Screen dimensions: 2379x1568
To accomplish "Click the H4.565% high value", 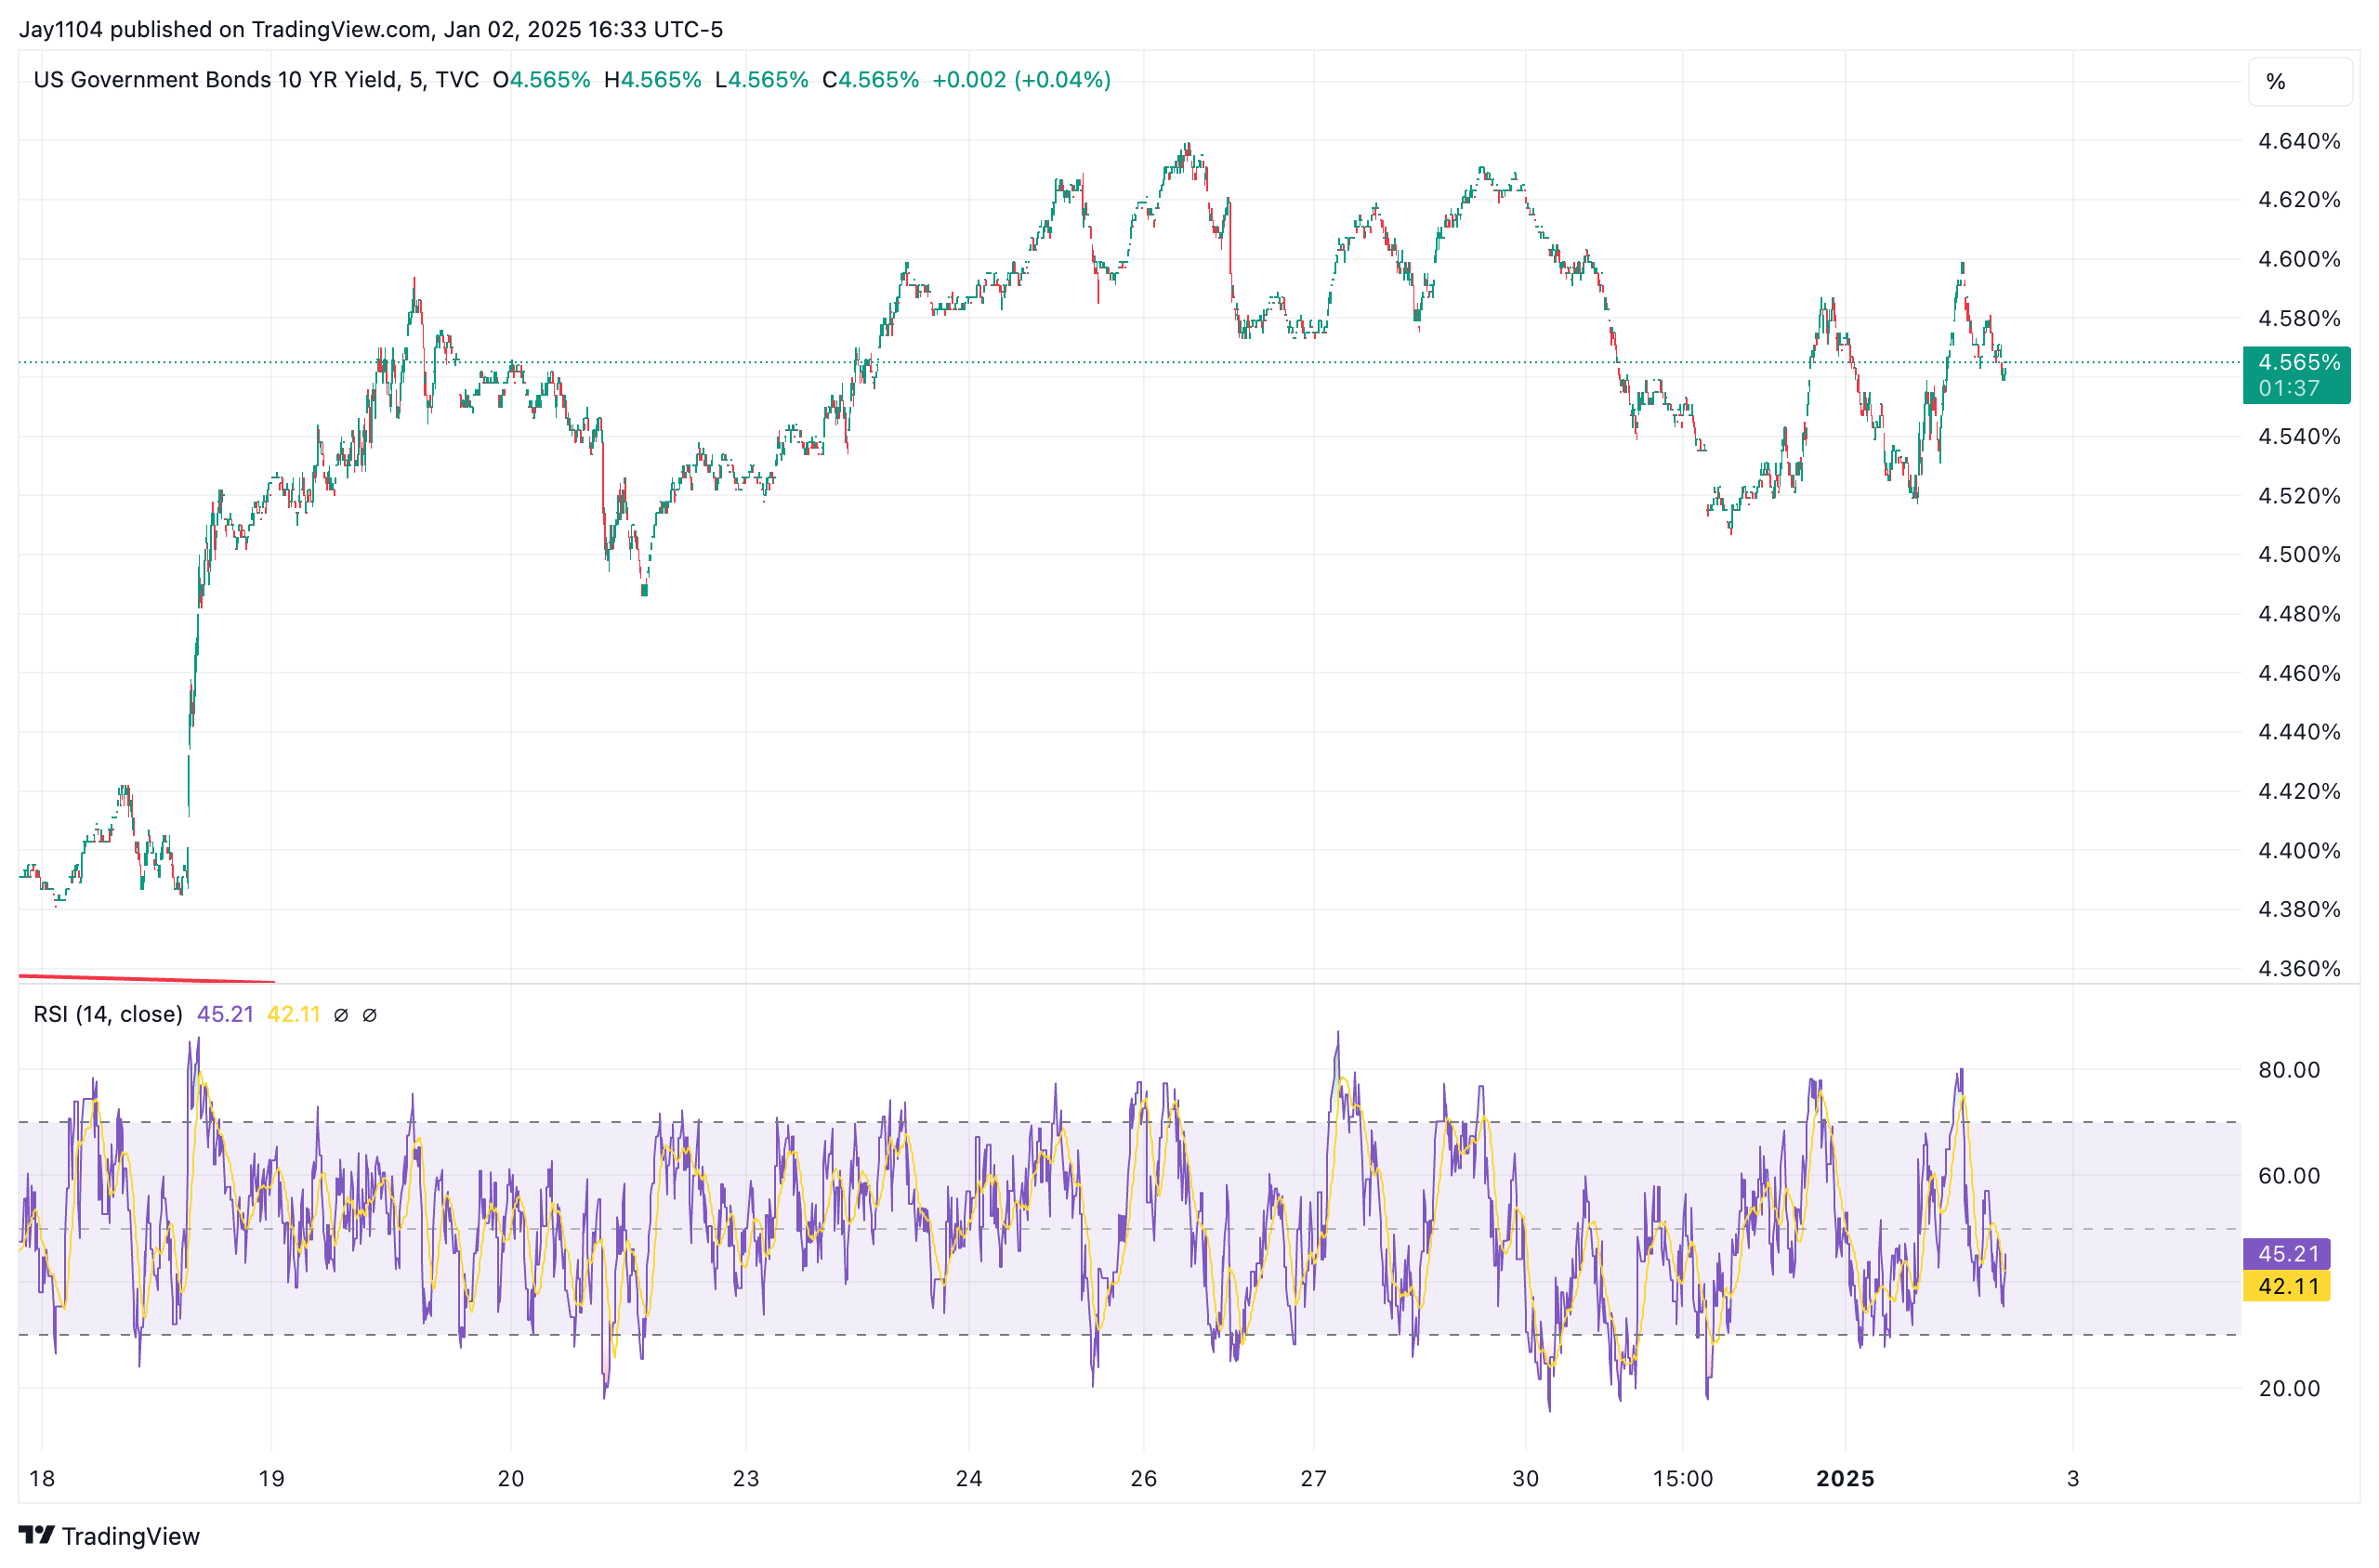I will click(x=652, y=80).
